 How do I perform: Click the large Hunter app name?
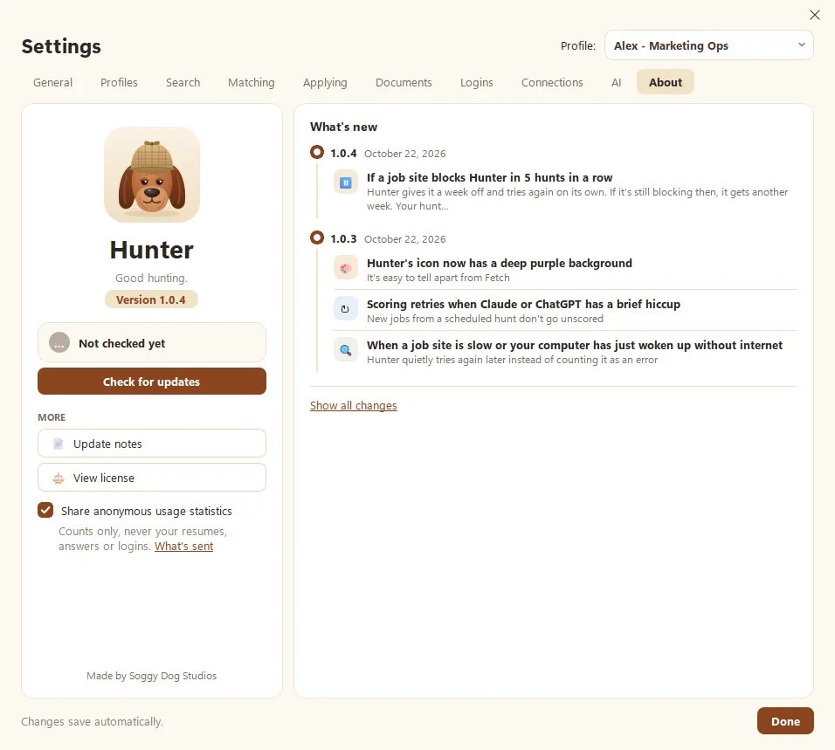[x=152, y=250]
